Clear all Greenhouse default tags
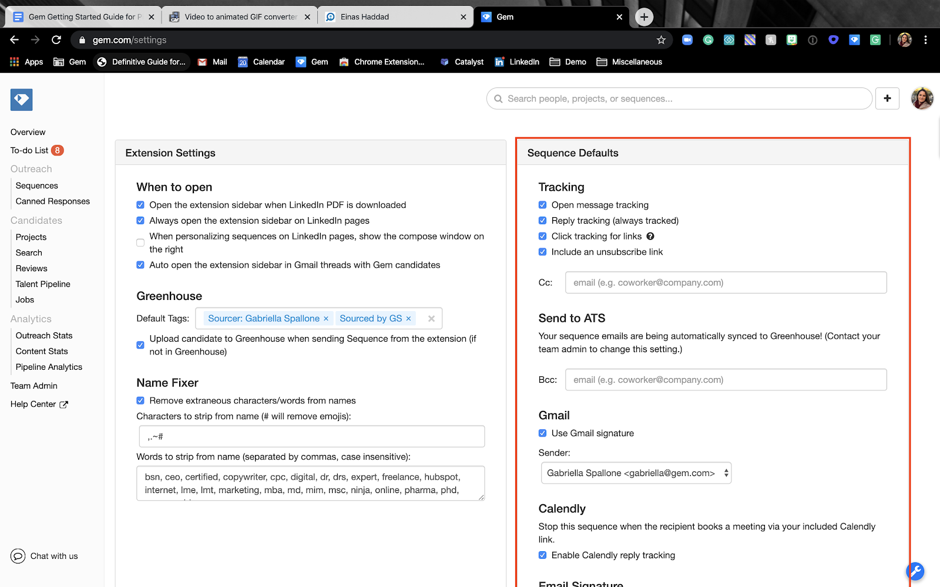This screenshot has width=940, height=587. pyautogui.click(x=431, y=319)
